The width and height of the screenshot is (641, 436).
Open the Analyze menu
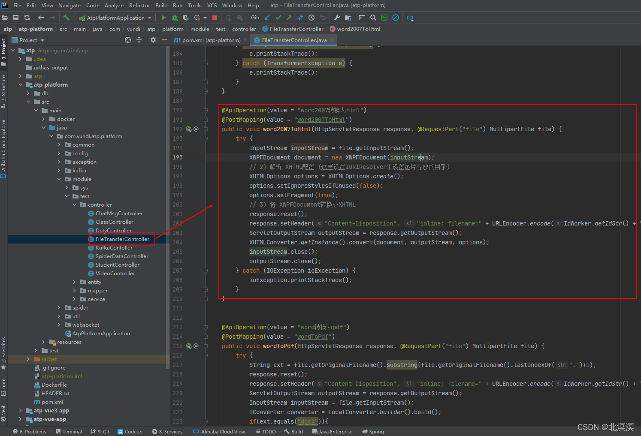tap(114, 5)
